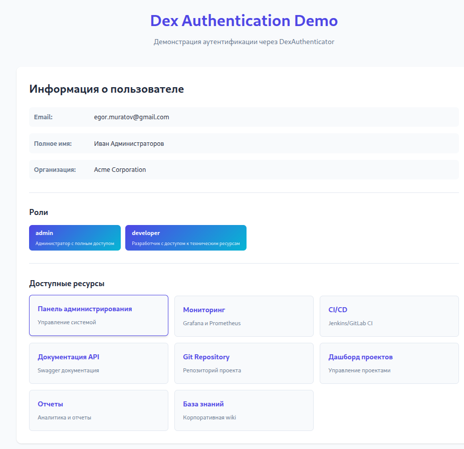Open the Панель администрирования resource card
The height and width of the screenshot is (449, 464).
pos(99,315)
